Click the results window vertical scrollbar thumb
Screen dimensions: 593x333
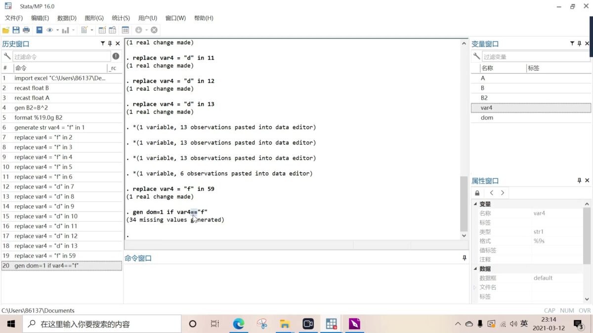coord(464,204)
